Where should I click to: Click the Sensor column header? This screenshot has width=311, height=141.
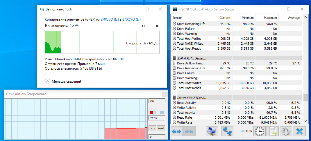pyautogui.click(x=190, y=18)
